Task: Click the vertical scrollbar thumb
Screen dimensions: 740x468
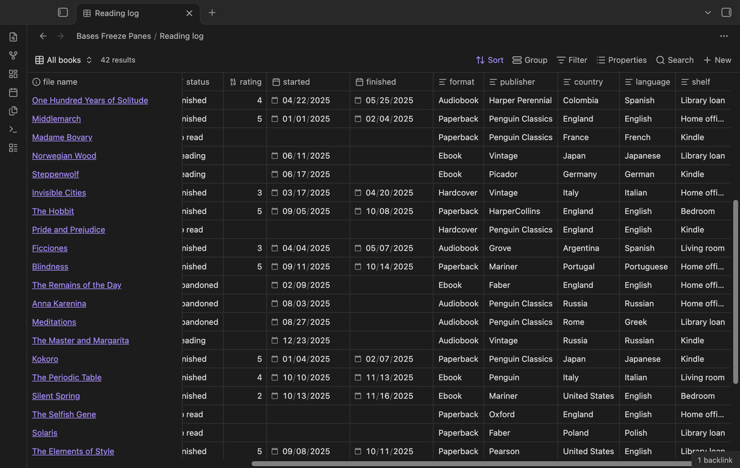Action: pyautogui.click(x=735, y=292)
